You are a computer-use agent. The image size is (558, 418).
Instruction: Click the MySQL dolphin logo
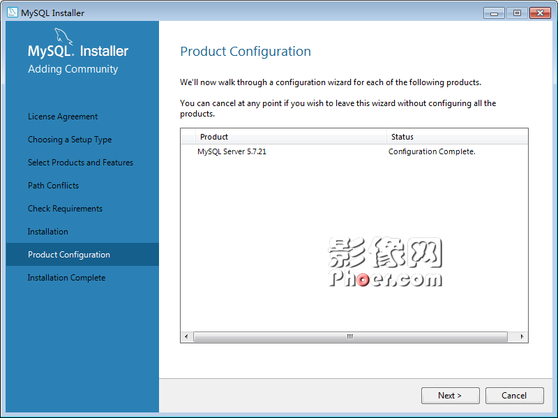[63, 37]
